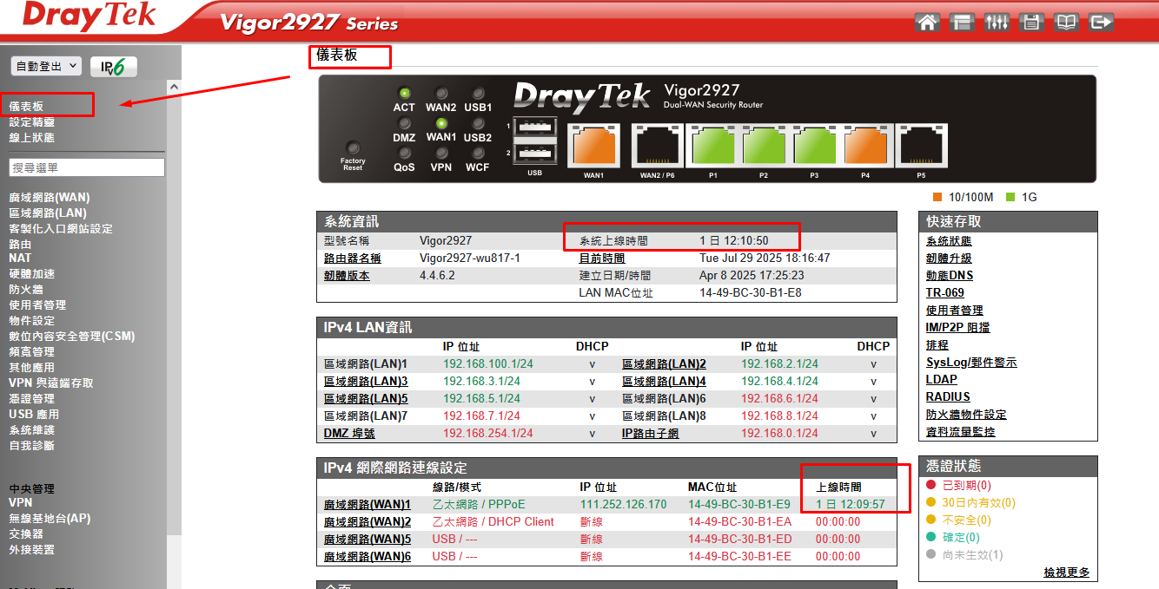Click the IPv6 button in sidebar

113,67
